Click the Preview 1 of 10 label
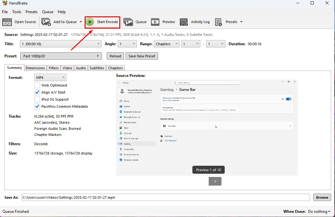The image size is (335, 217). click(x=208, y=170)
